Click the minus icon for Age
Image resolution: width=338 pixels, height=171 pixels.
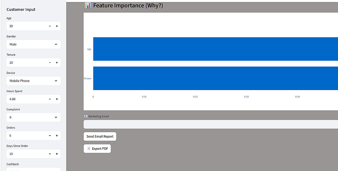coord(50,26)
